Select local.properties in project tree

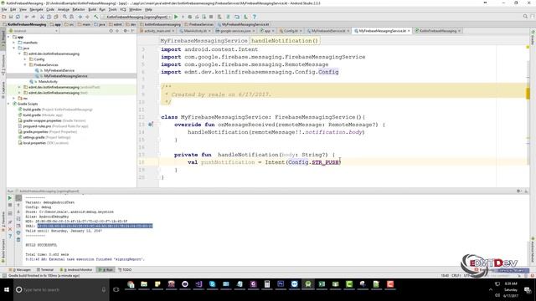coord(34,143)
